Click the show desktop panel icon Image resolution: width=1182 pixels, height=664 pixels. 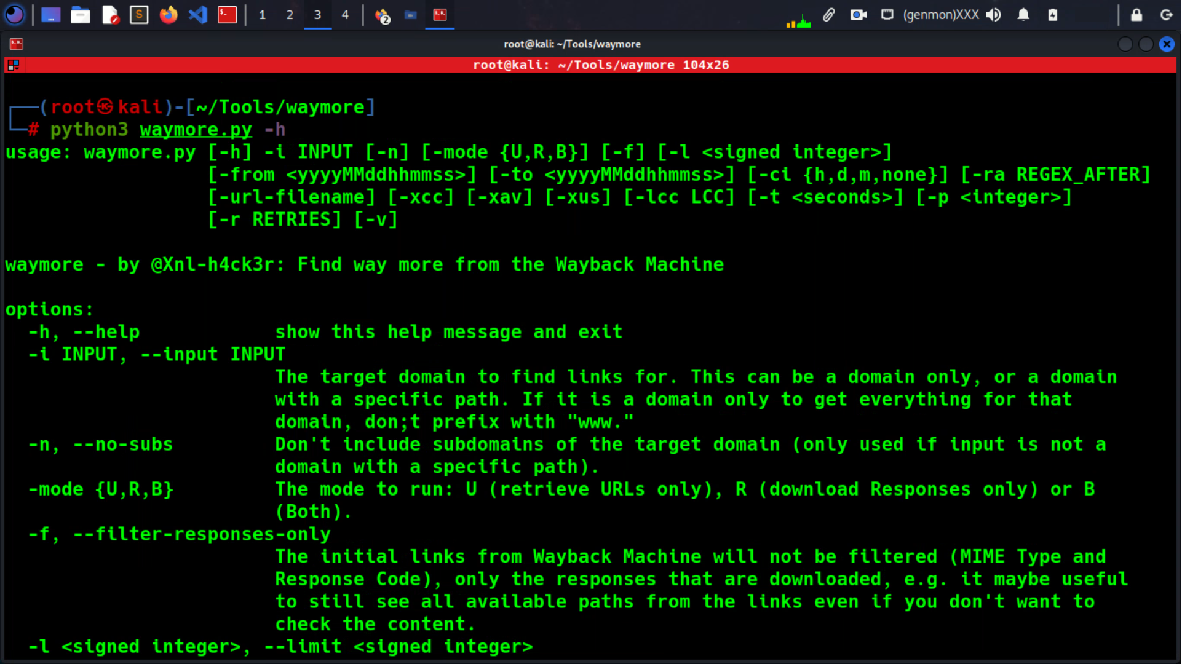pyautogui.click(x=50, y=15)
